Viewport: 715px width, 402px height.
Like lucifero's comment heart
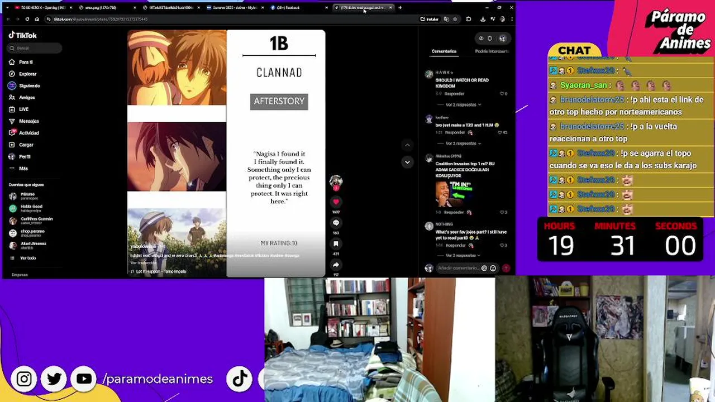[500, 132]
